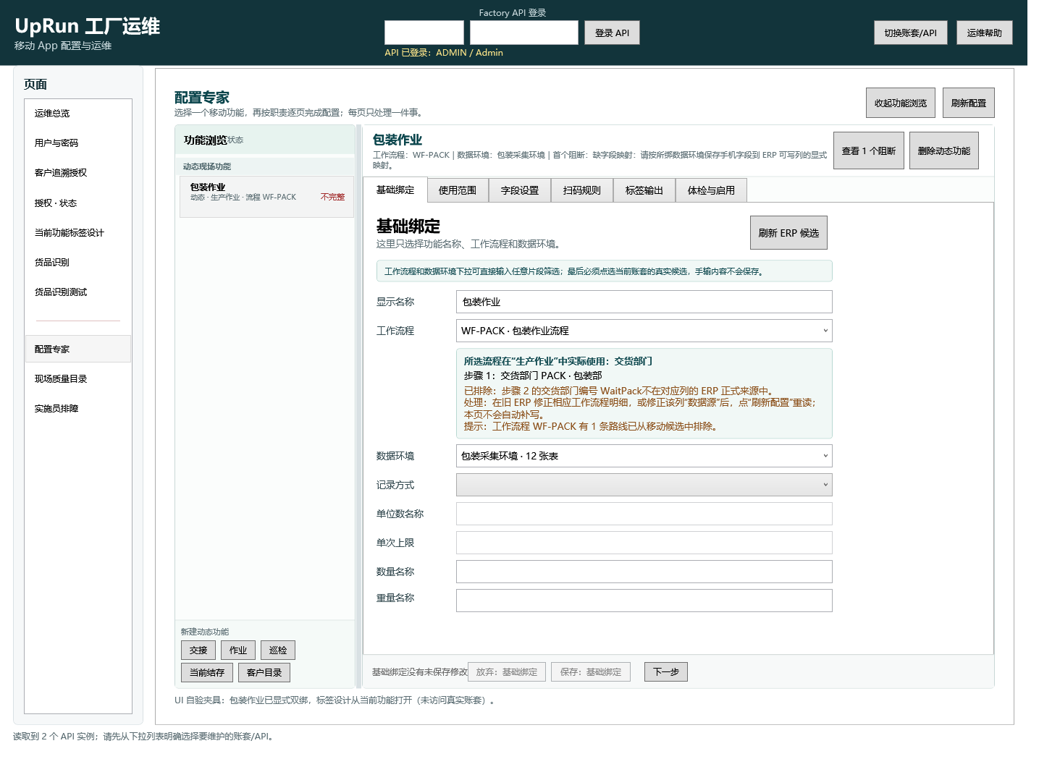Open the 字段设置 tab
Viewport: 1039px width, 780px height.
click(x=520, y=190)
